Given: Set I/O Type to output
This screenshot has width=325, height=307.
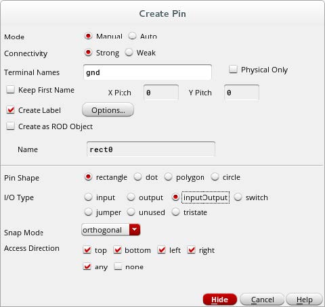Looking at the screenshot, I should (131, 197).
